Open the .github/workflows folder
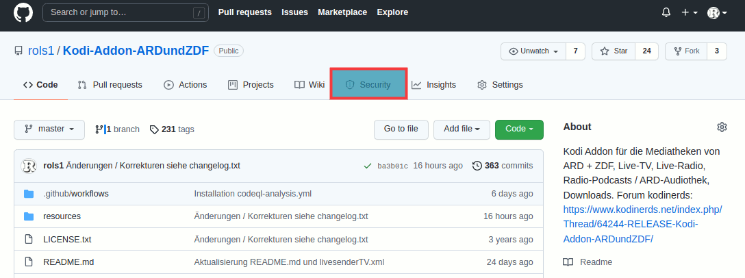The height and width of the screenshot is (278, 745). click(76, 193)
